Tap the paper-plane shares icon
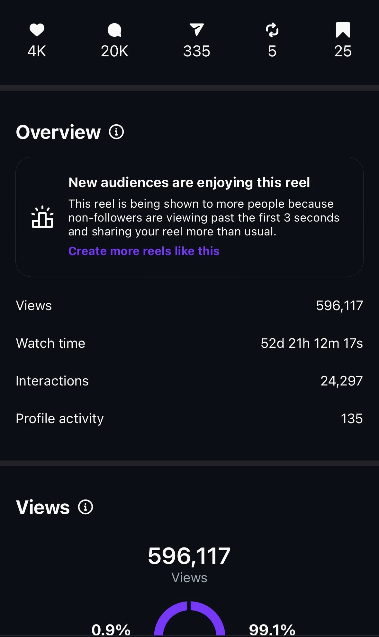Image resolution: width=379 pixels, height=637 pixels. 196,30
